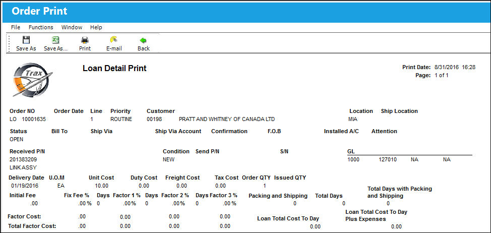
Task: Click the Factor Cost: row label
Action: click(x=24, y=216)
